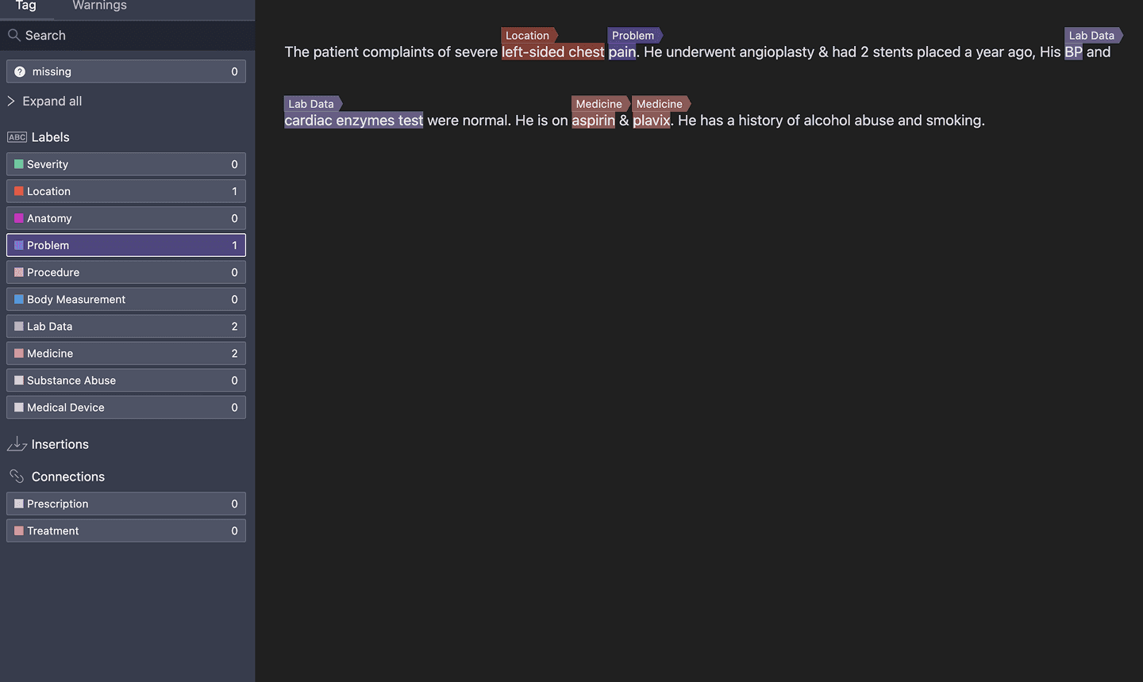This screenshot has height=682, width=1143.
Task: Click the Connections link icon
Action: pyautogui.click(x=17, y=477)
